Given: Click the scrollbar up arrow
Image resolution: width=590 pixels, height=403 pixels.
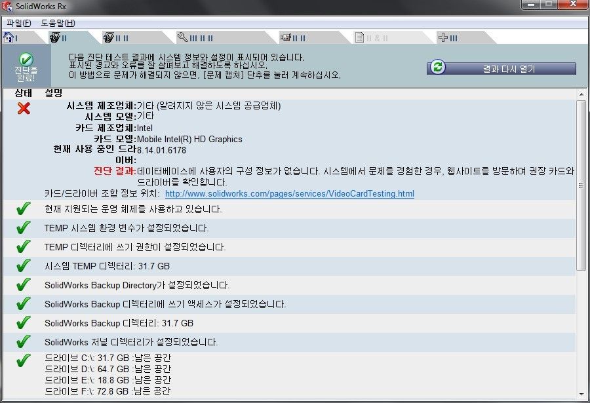Looking at the screenshot, I should pyautogui.click(x=581, y=94).
